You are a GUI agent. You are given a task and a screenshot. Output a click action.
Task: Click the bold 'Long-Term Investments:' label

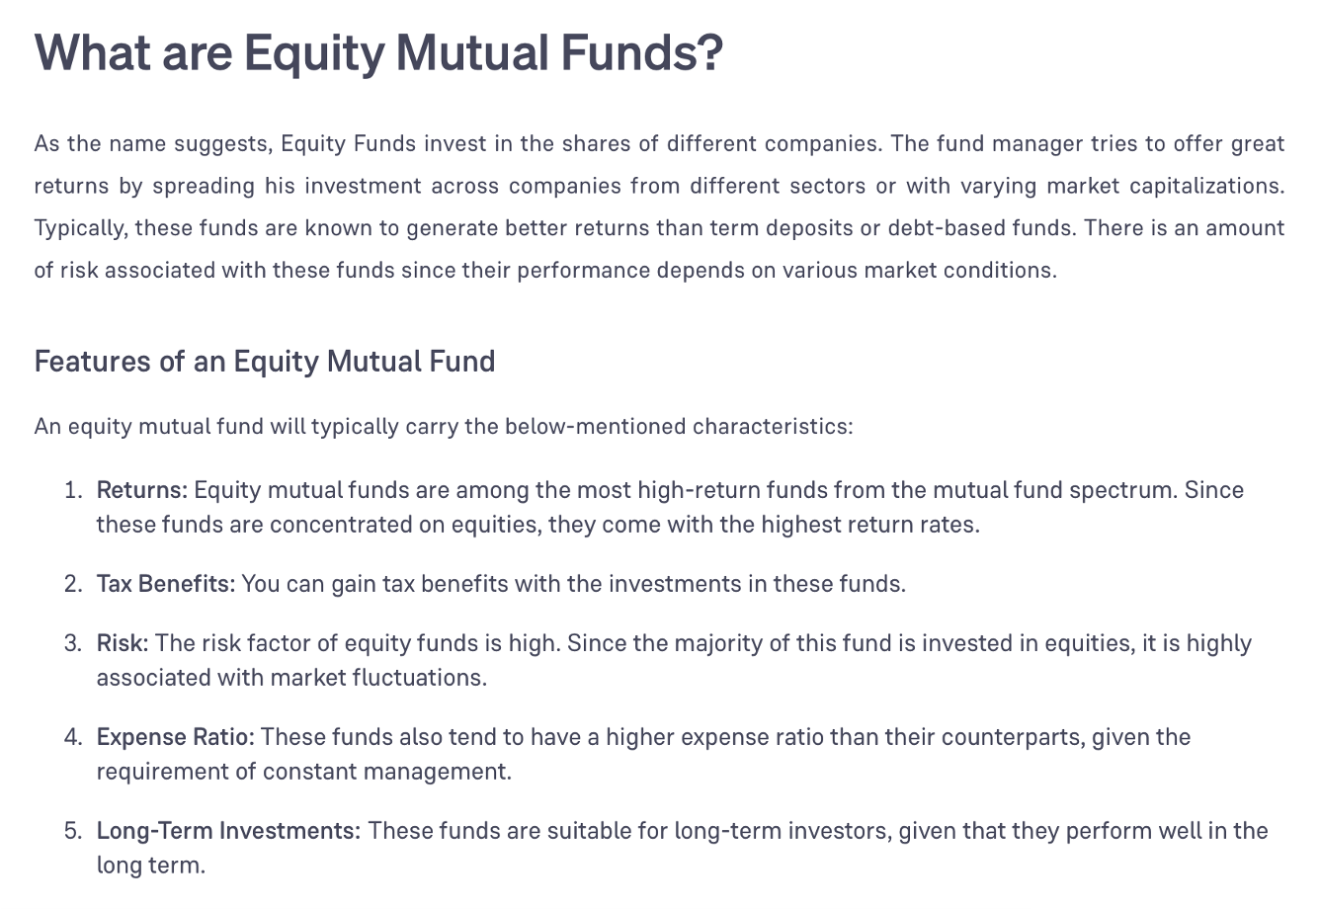point(228,831)
